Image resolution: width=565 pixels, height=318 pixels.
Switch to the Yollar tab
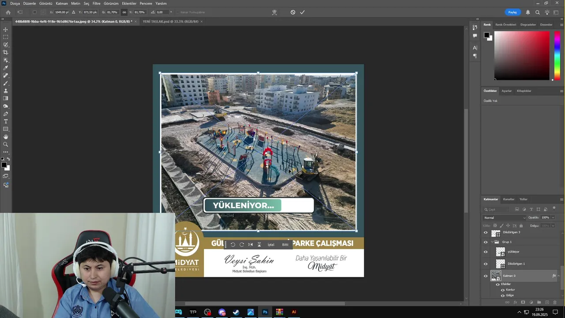coord(524,199)
